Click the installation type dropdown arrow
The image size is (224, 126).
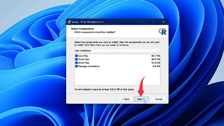(158, 51)
